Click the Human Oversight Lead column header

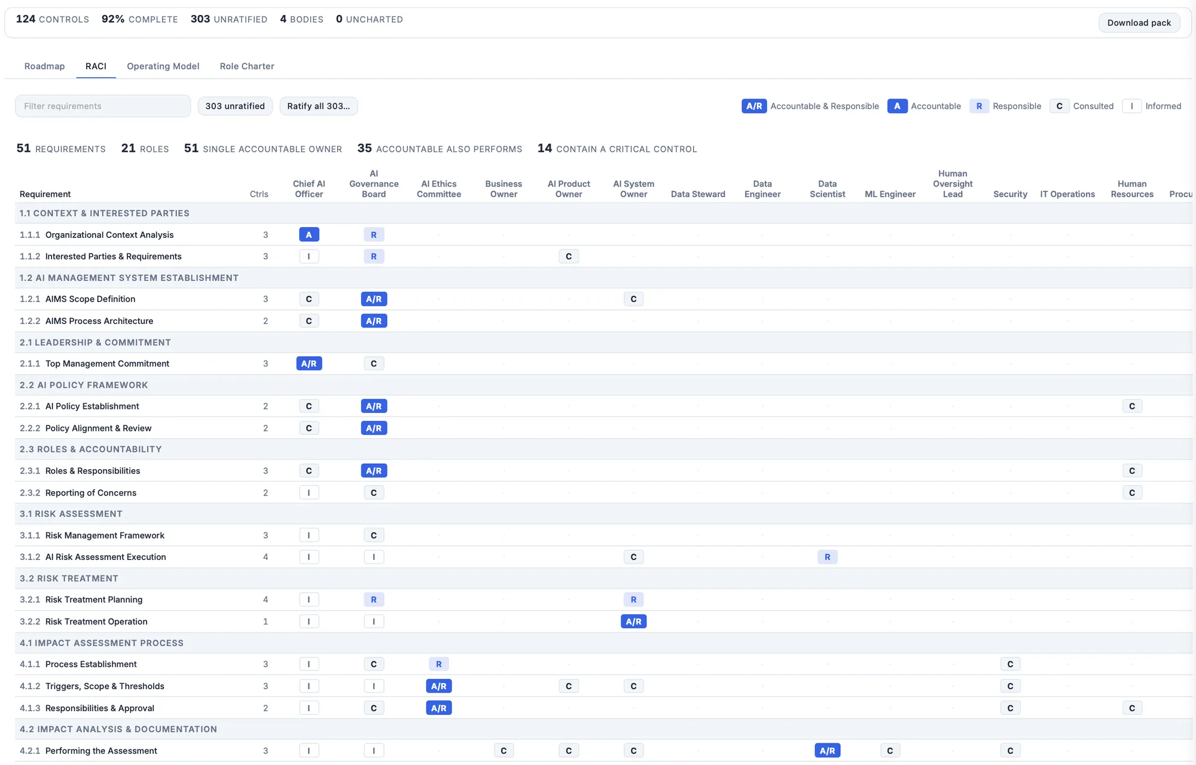pos(953,183)
